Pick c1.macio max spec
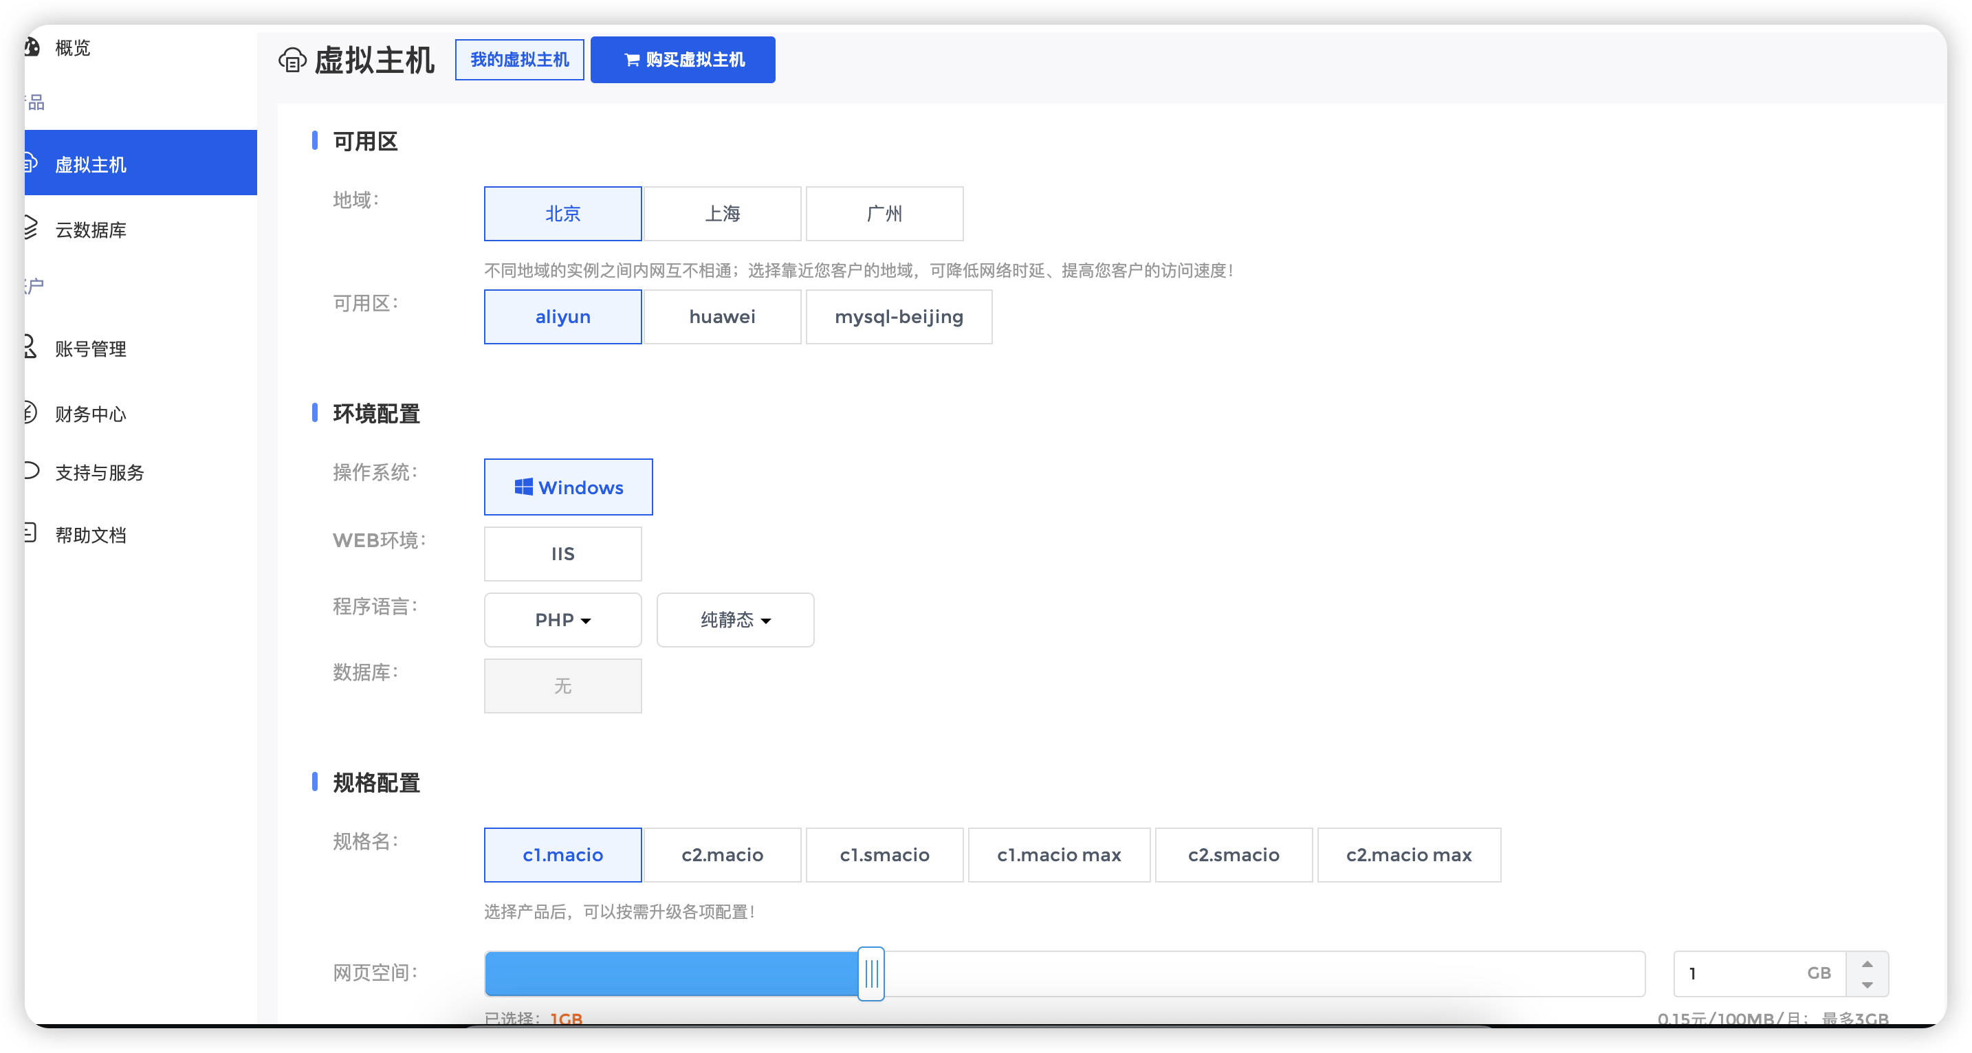Screen dimensions: 1972x1053 1059,855
